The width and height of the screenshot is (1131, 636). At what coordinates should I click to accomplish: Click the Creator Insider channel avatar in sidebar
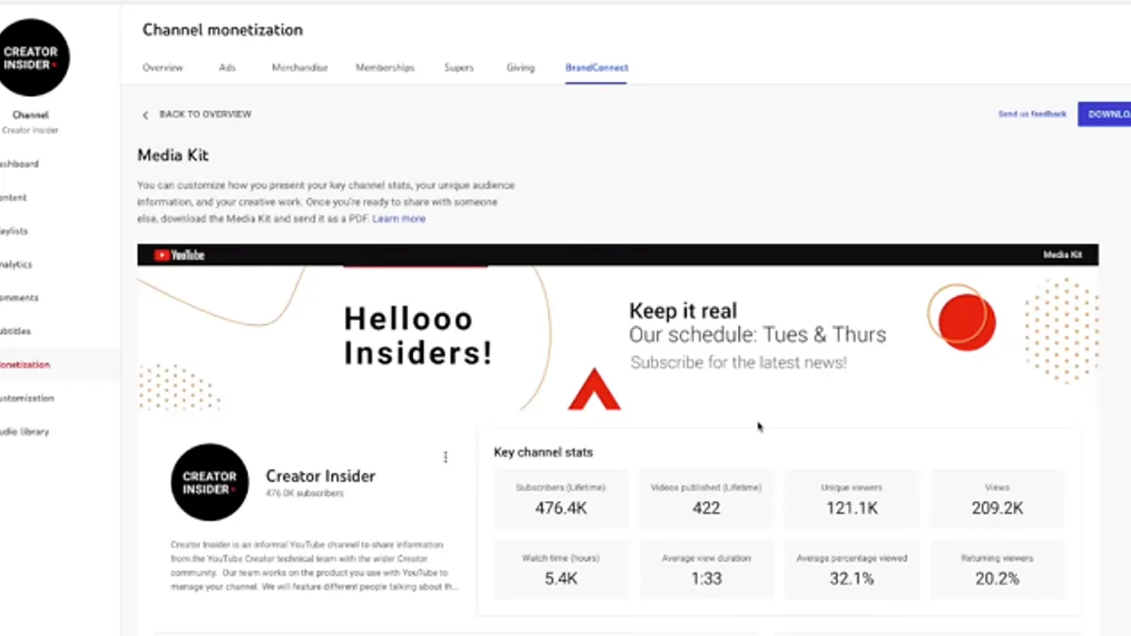(x=32, y=57)
